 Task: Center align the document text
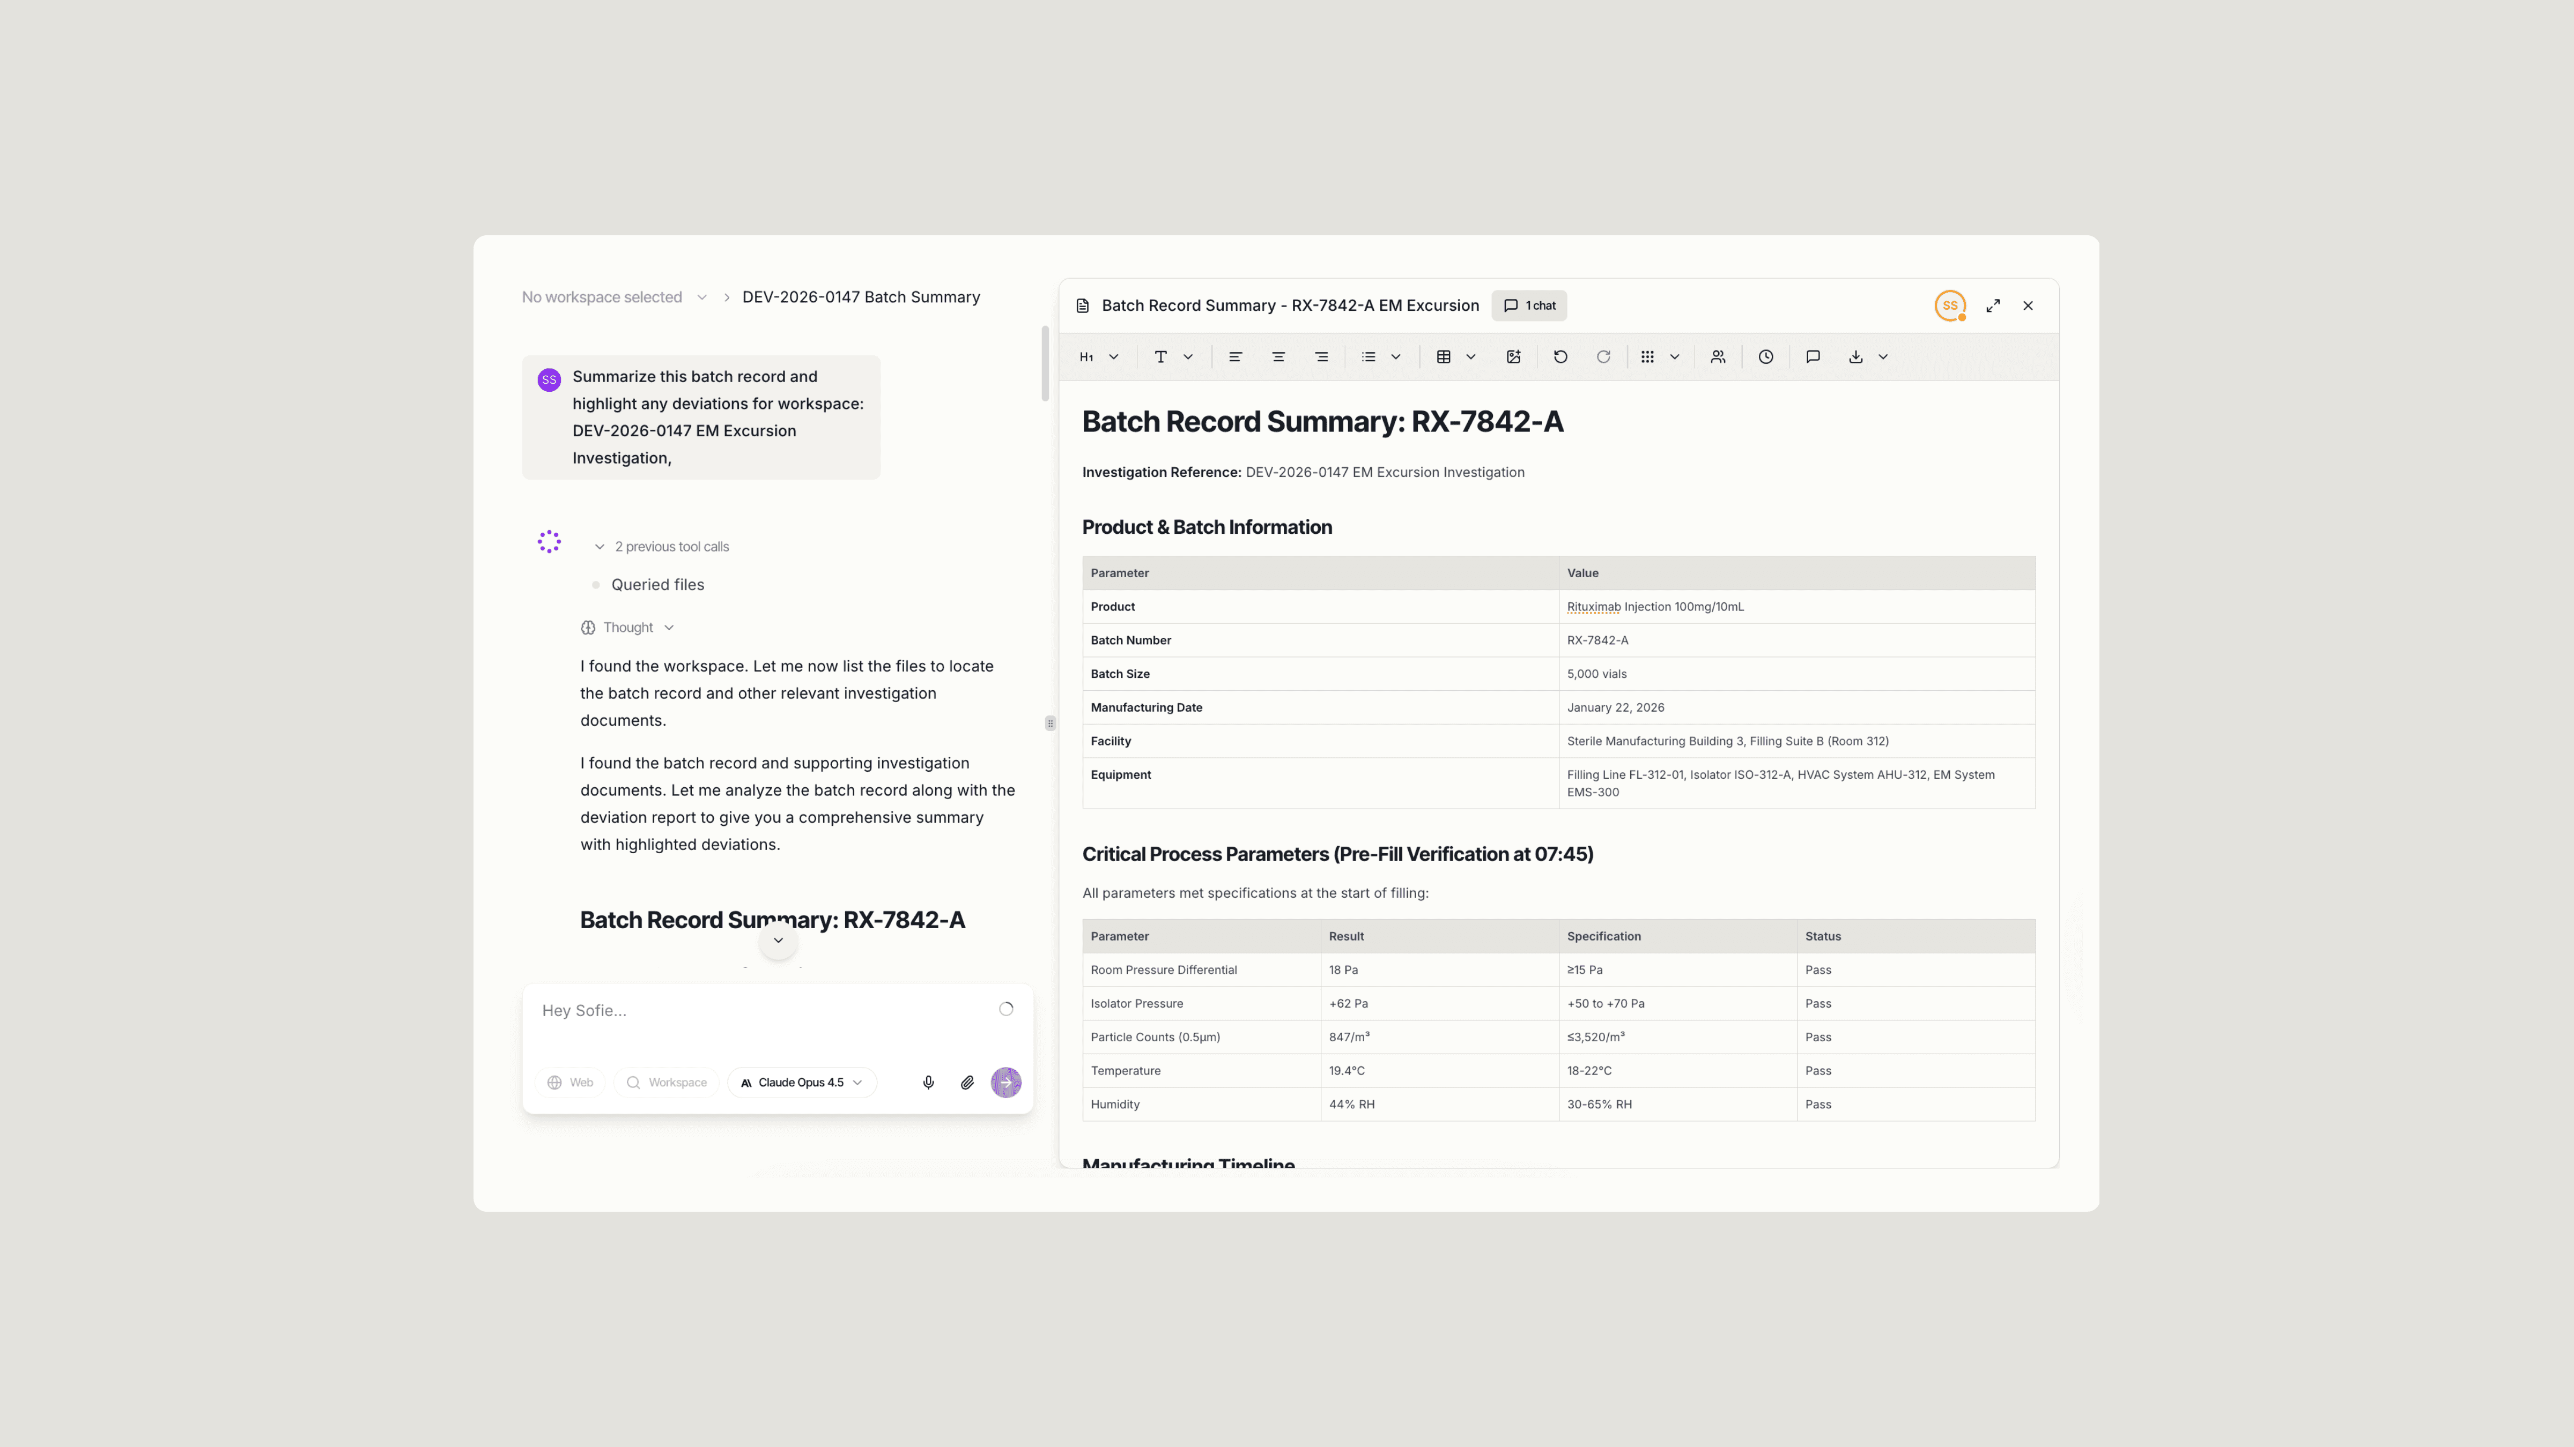coord(1278,356)
